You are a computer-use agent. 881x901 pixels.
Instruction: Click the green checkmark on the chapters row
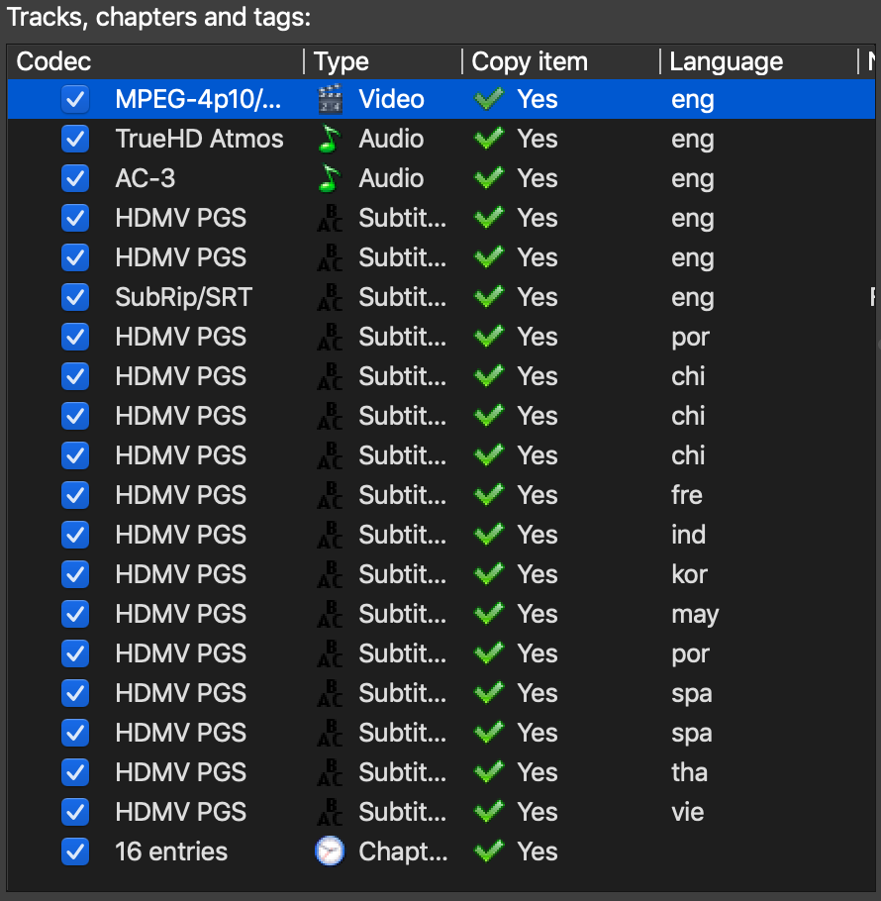[x=489, y=851]
